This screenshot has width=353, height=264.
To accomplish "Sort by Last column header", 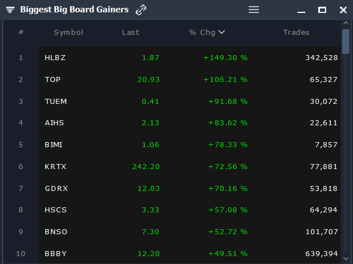I will coord(131,32).
